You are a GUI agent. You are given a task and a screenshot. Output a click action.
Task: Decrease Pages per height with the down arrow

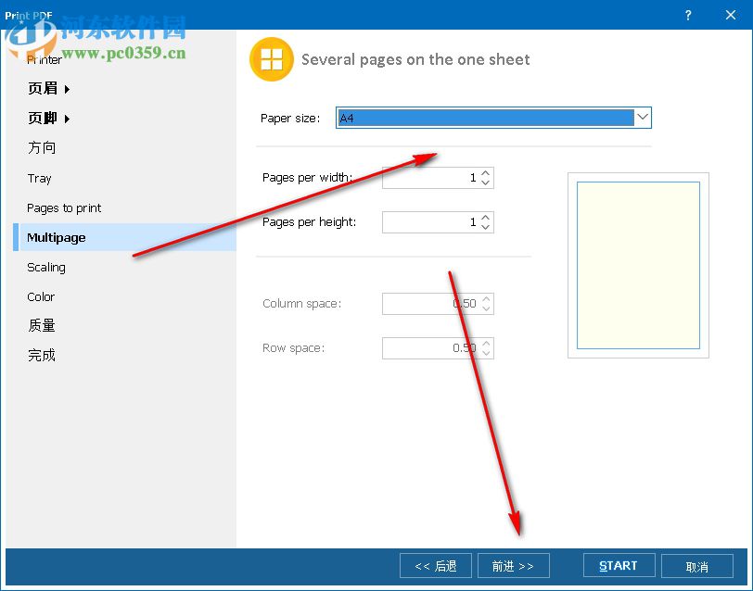486,226
